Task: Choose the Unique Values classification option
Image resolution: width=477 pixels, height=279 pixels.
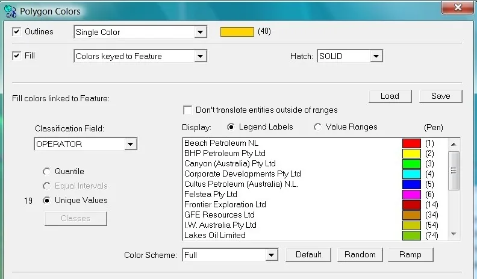Action: (46, 201)
